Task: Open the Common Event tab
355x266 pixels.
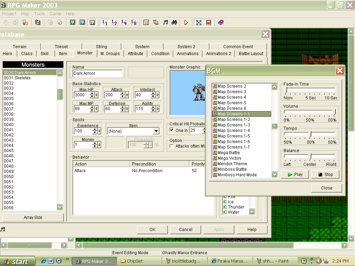Action: coord(238,46)
